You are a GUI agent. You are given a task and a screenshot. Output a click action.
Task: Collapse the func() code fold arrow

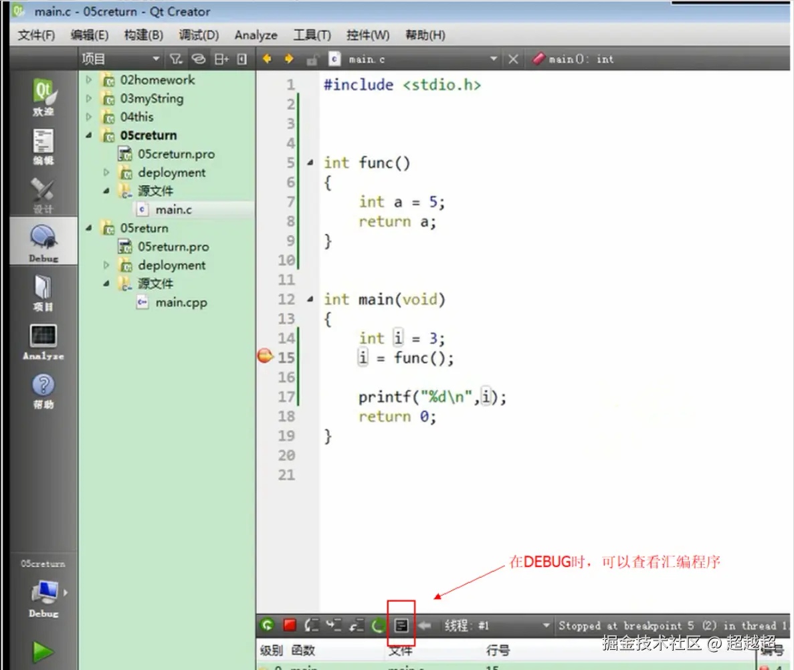point(310,162)
